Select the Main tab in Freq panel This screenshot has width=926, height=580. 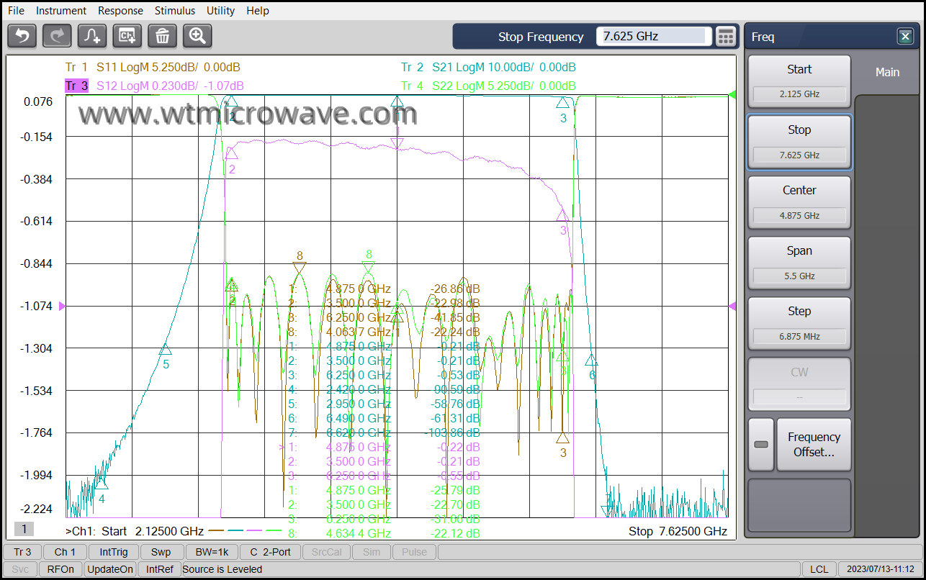tap(887, 72)
